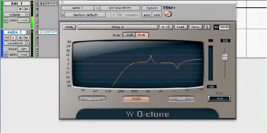This screenshot has width=267, height=133.
Task: Mute the Aux 1 track
Action: [x=27, y=9]
